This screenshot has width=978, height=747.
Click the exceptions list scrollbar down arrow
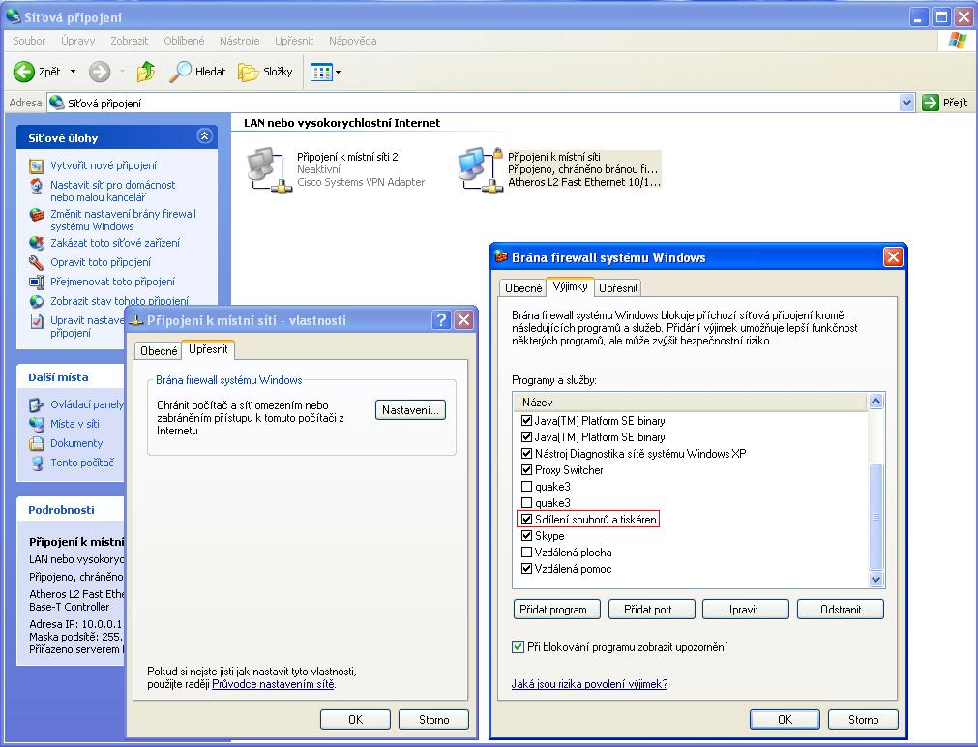(876, 579)
